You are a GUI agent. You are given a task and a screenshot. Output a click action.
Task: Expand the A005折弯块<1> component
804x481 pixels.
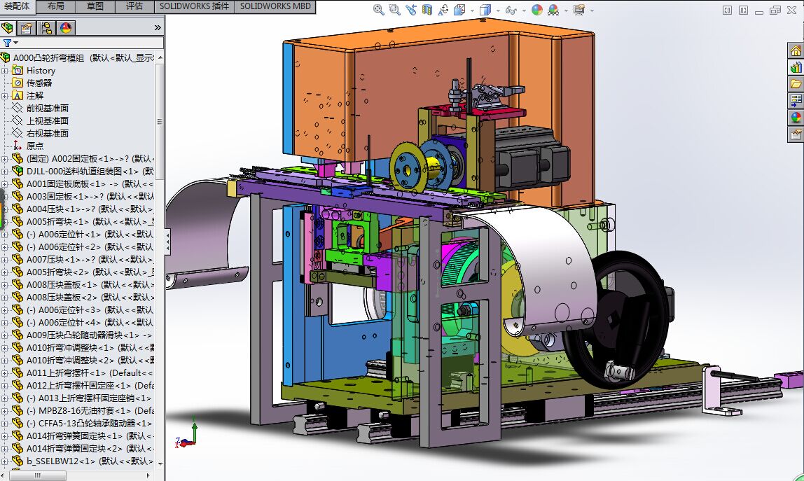tap(5, 222)
